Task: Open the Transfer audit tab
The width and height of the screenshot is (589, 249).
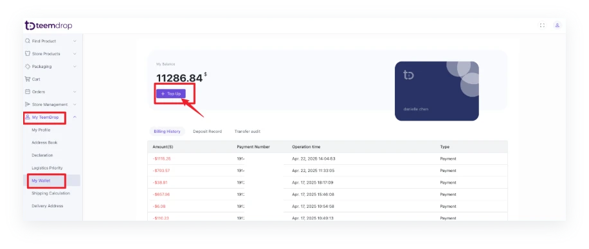Action: coord(247,132)
